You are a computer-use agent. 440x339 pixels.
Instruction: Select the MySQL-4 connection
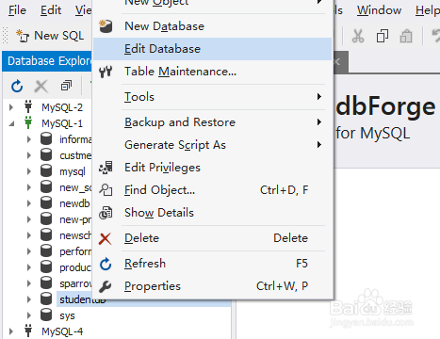[x=62, y=331]
